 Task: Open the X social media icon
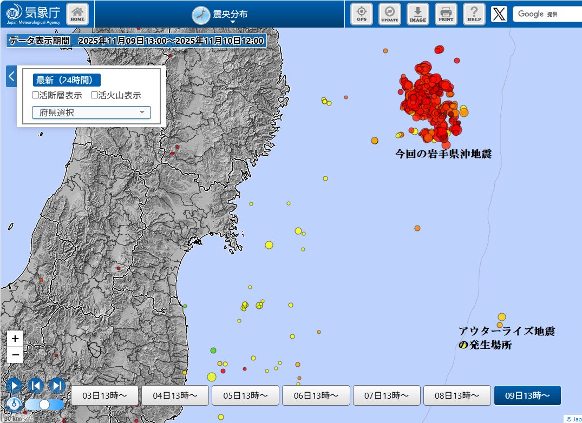click(x=499, y=14)
